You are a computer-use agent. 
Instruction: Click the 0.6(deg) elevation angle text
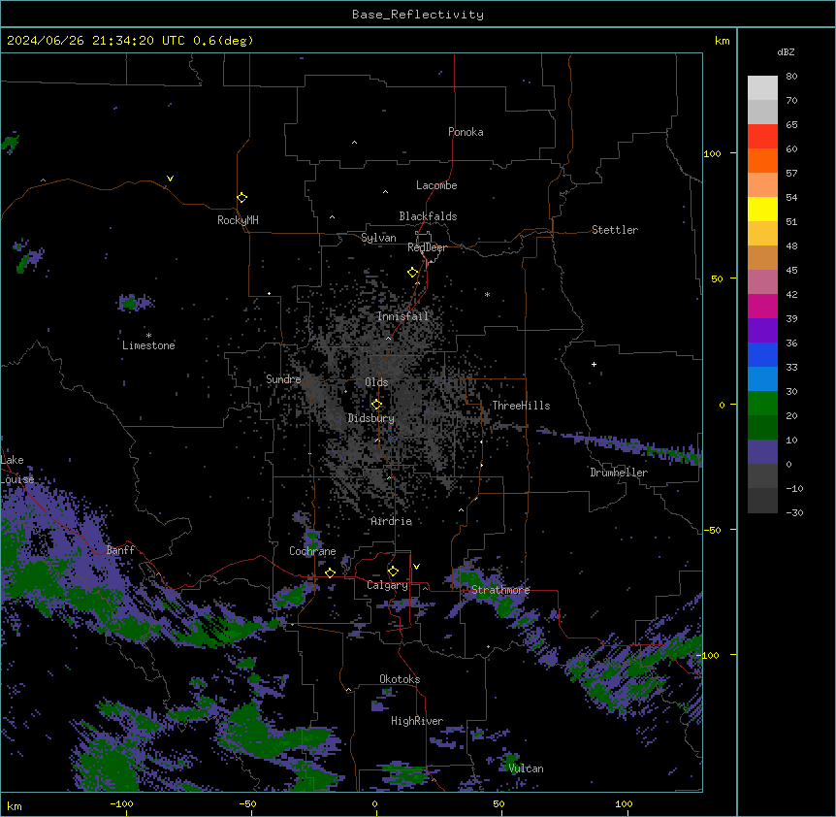(x=223, y=41)
